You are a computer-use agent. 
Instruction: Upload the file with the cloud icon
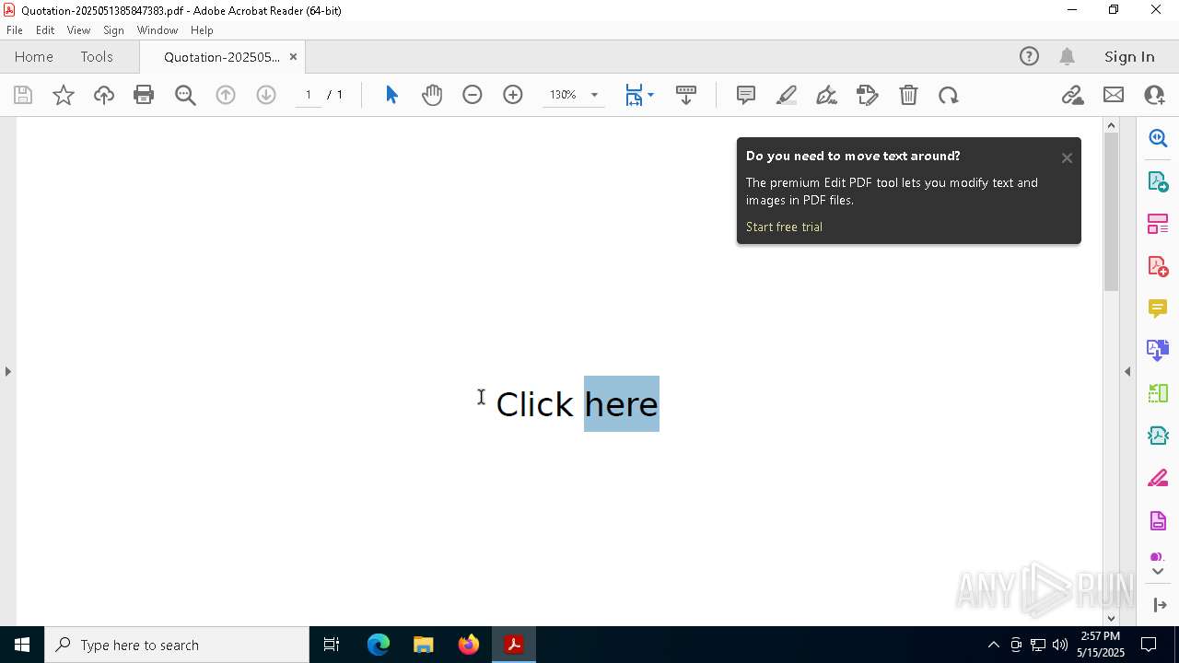pyautogui.click(x=104, y=95)
